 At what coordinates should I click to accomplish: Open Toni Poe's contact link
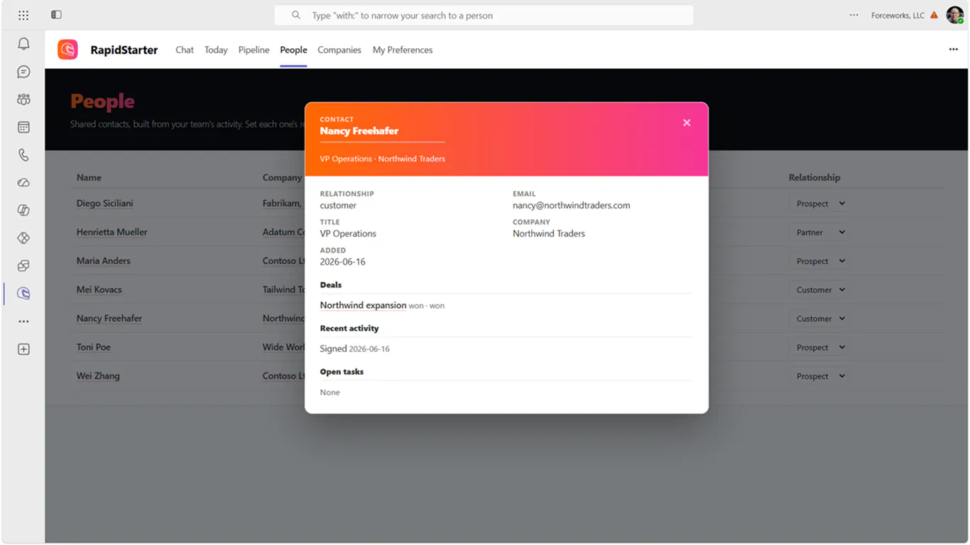93,347
